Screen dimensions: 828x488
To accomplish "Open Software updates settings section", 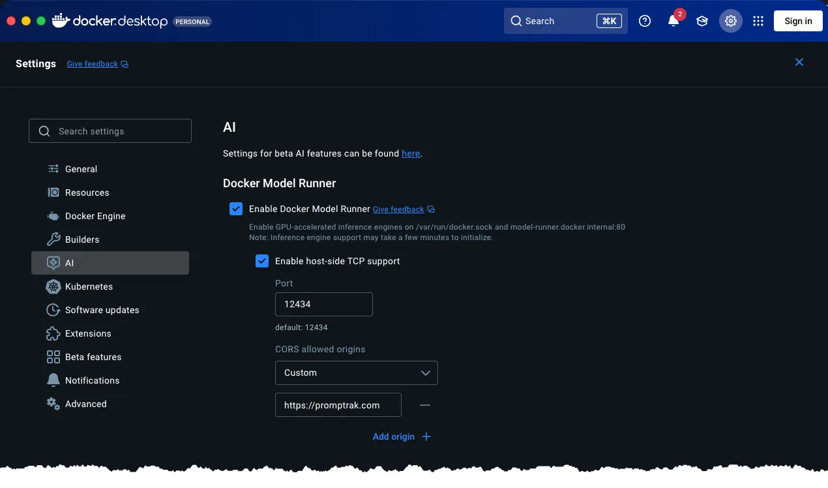I will coord(110,310).
